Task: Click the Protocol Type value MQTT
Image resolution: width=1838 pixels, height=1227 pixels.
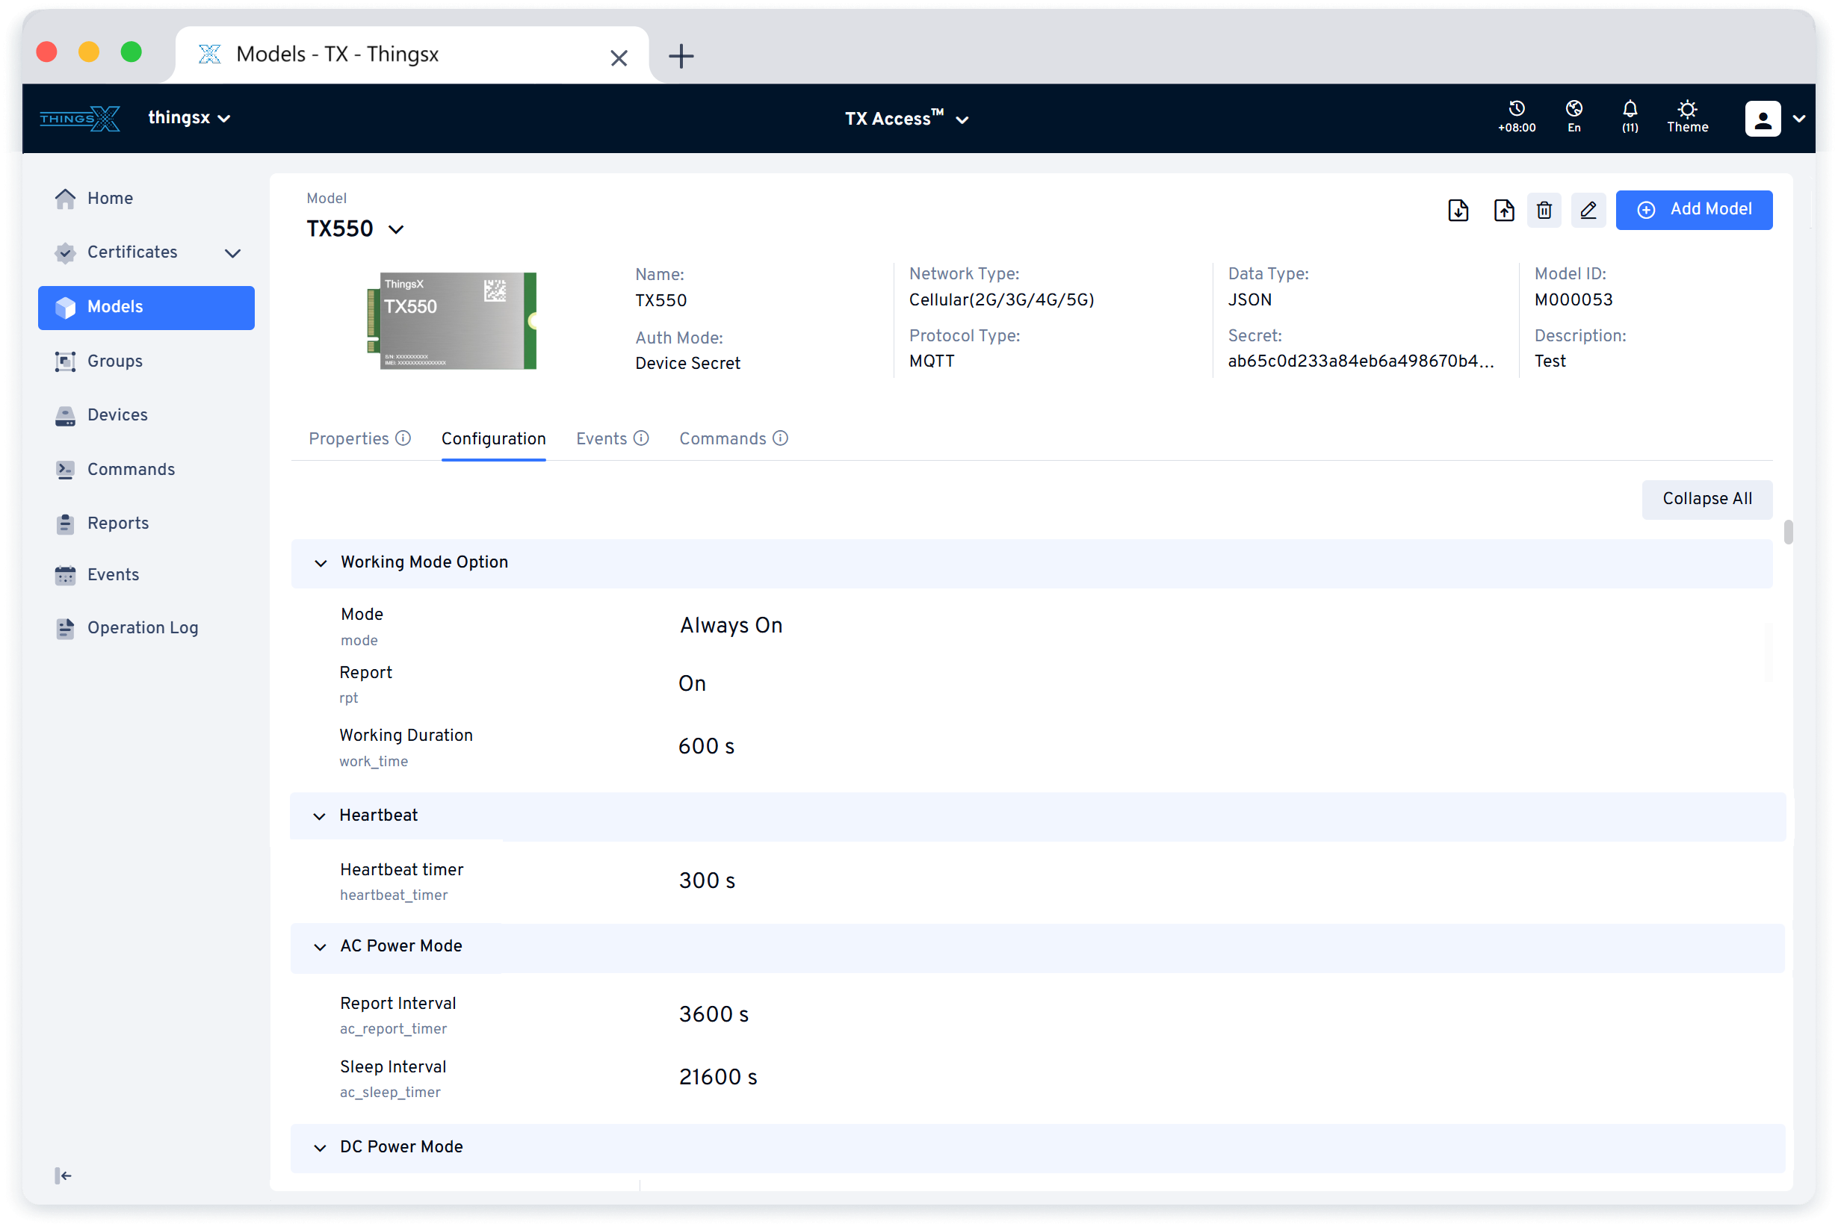Action: (x=932, y=361)
